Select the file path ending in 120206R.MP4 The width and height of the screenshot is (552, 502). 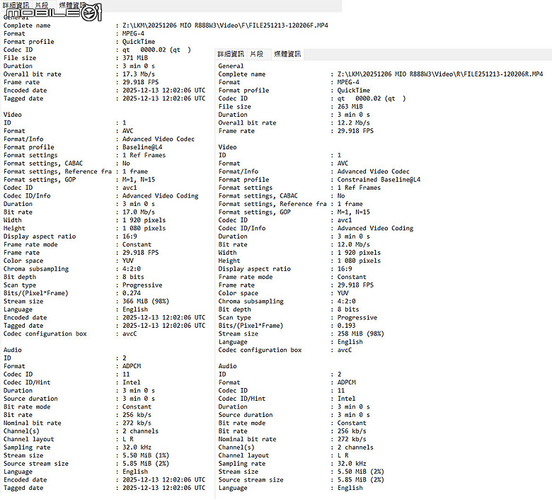(x=440, y=74)
